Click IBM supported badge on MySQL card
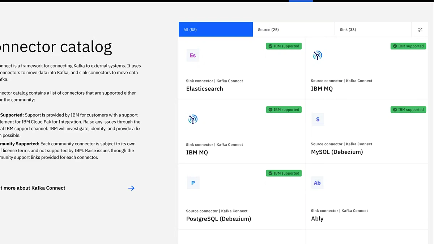 [x=408, y=110]
